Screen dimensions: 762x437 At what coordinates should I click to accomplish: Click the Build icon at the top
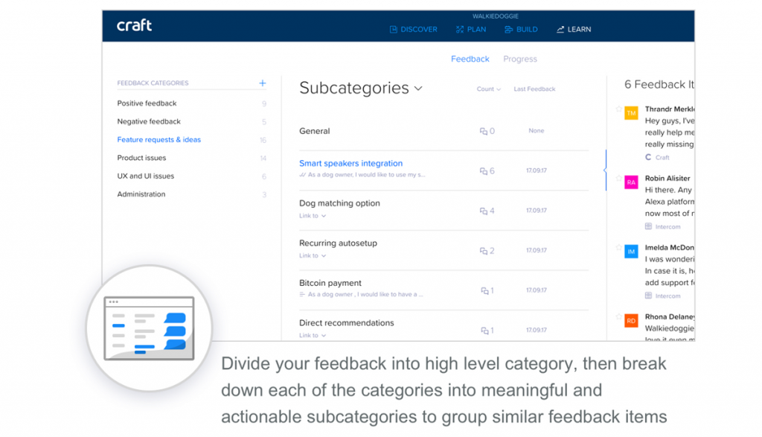click(508, 30)
